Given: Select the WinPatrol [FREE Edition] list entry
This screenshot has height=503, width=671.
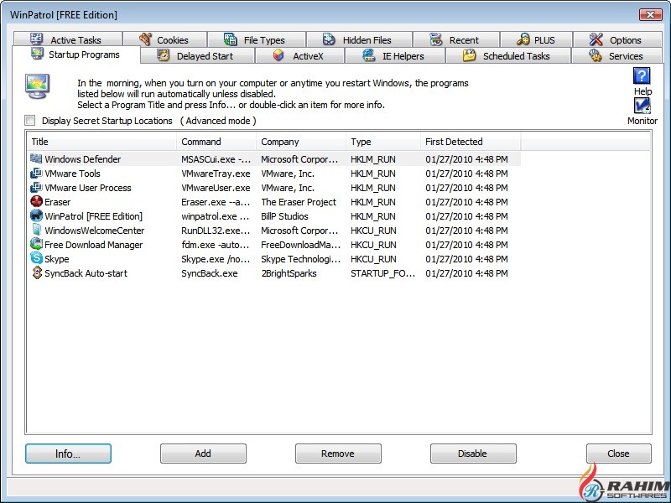Looking at the screenshot, I should (x=93, y=216).
